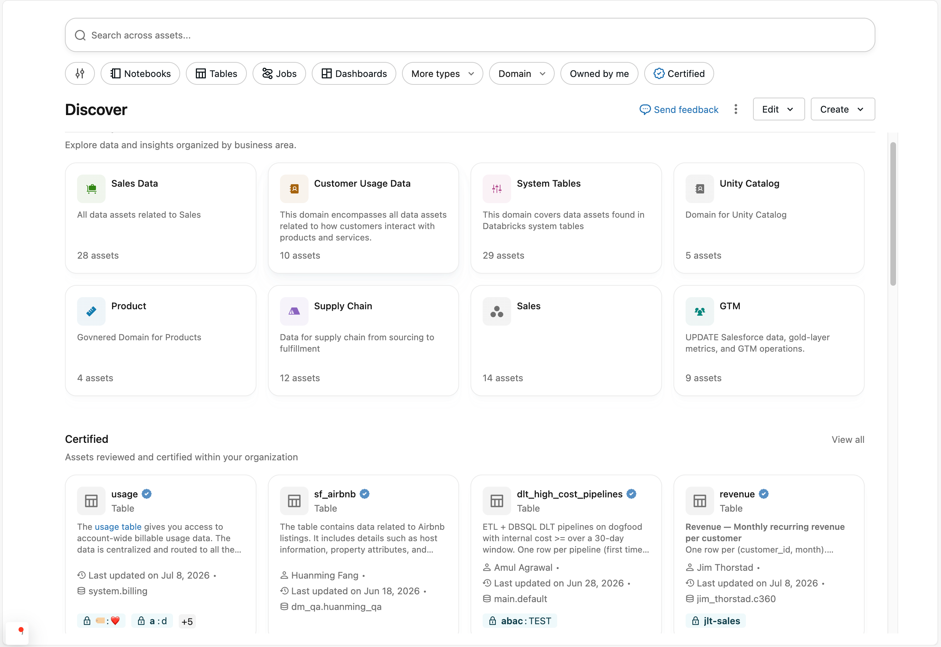Open the Sales Data domain title

click(134, 183)
